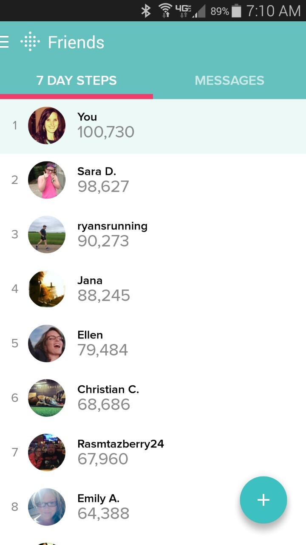Tap the 4G LTE signal icon
This screenshot has height=545, width=306.
point(183,10)
